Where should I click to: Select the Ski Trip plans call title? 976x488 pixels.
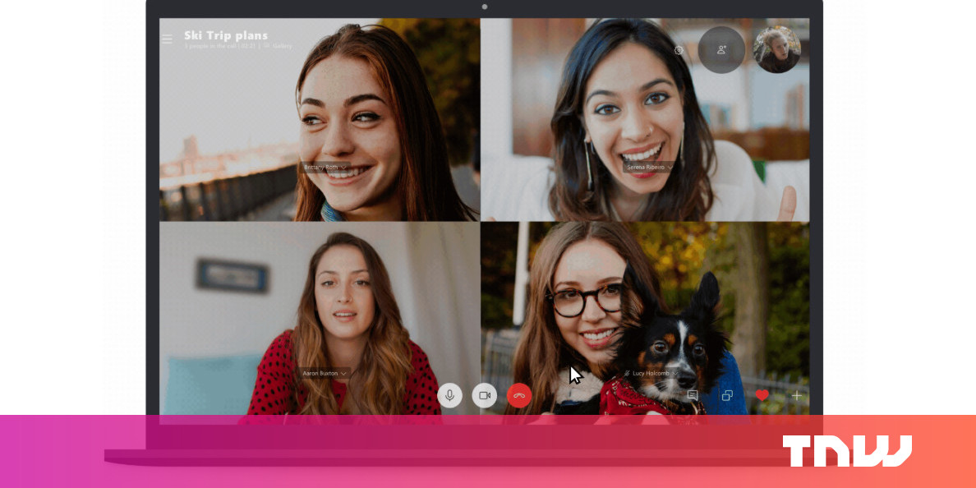click(226, 35)
